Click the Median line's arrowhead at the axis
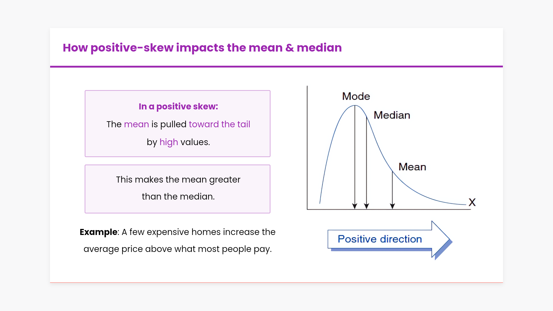The width and height of the screenshot is (553, 311). (366, 206)
